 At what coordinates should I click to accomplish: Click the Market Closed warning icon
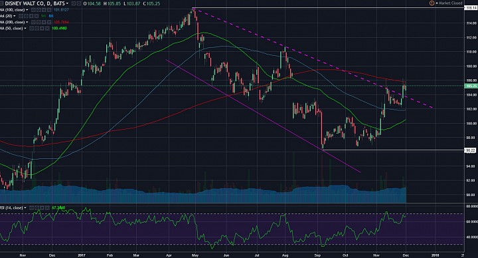pos(432,3)
